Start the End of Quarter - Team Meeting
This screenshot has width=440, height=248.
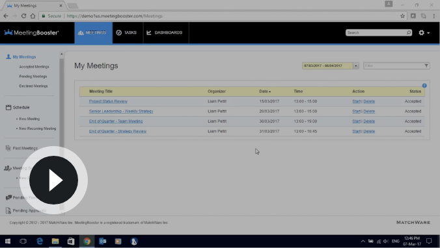pos(356,121)
